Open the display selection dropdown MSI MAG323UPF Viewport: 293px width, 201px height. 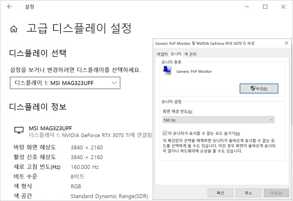pyautogui.click(x=65, y=83)
